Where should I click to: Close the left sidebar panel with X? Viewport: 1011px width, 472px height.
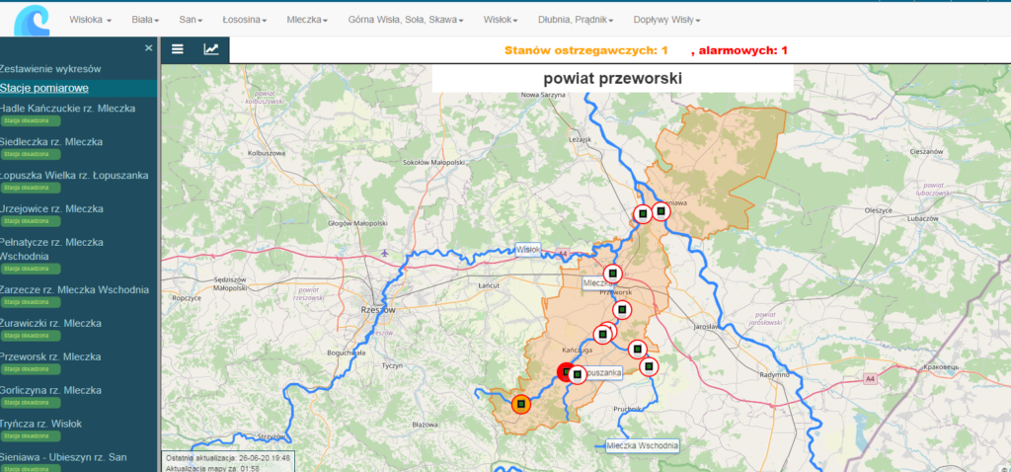coord(149,47)
